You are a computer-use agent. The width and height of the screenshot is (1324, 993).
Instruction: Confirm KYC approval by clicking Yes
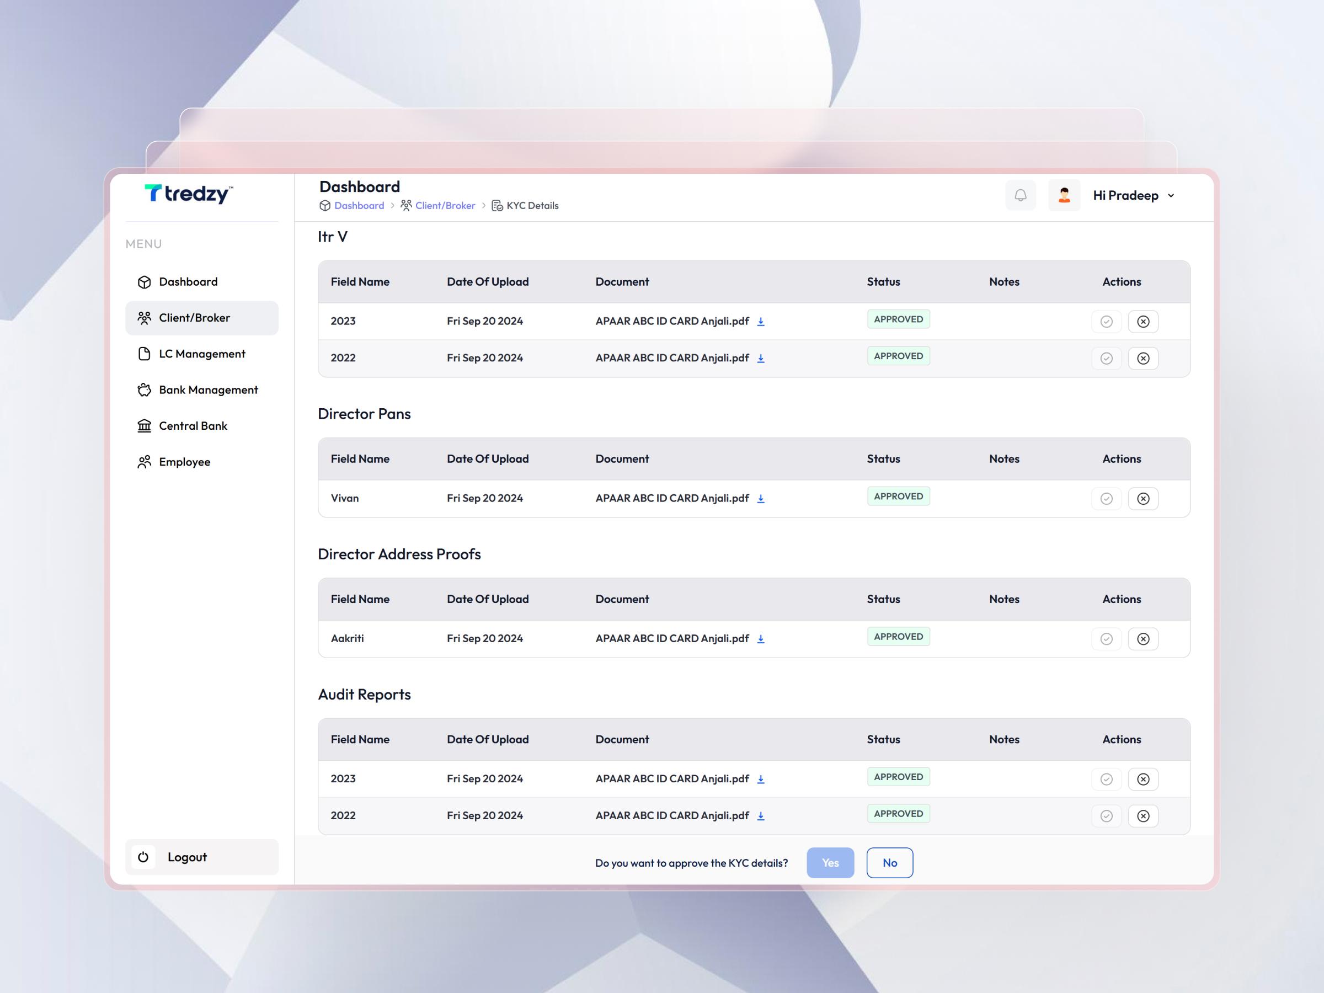pos(830,862)
